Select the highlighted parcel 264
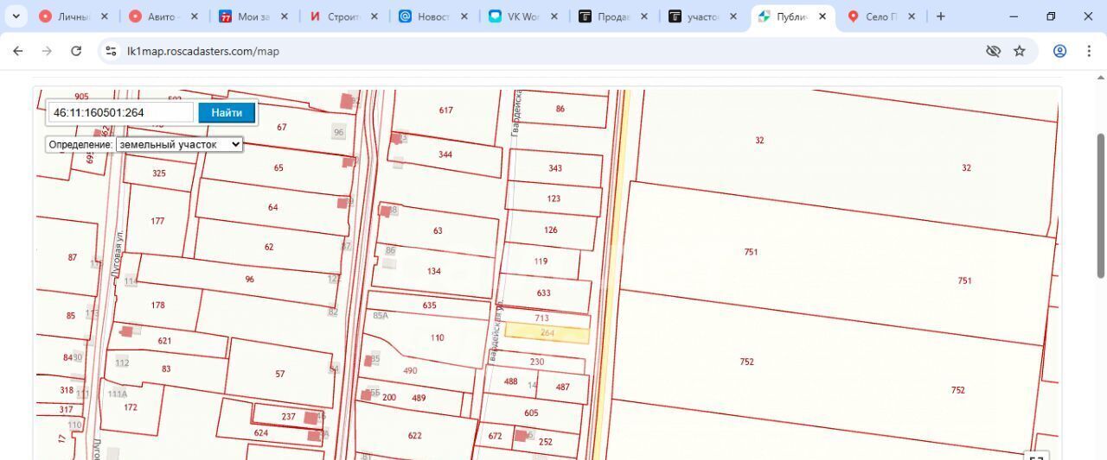The height and width of the screenshot is (460, 1107). pos(547,333)
